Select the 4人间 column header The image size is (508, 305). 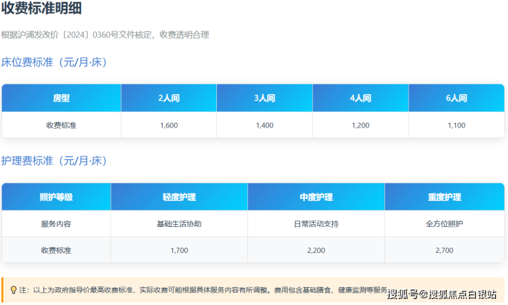[x=360, y=98]
